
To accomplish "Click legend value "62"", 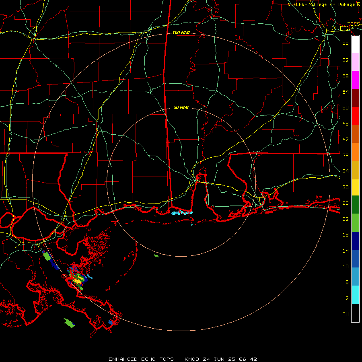I will click(x=346, y=60).
